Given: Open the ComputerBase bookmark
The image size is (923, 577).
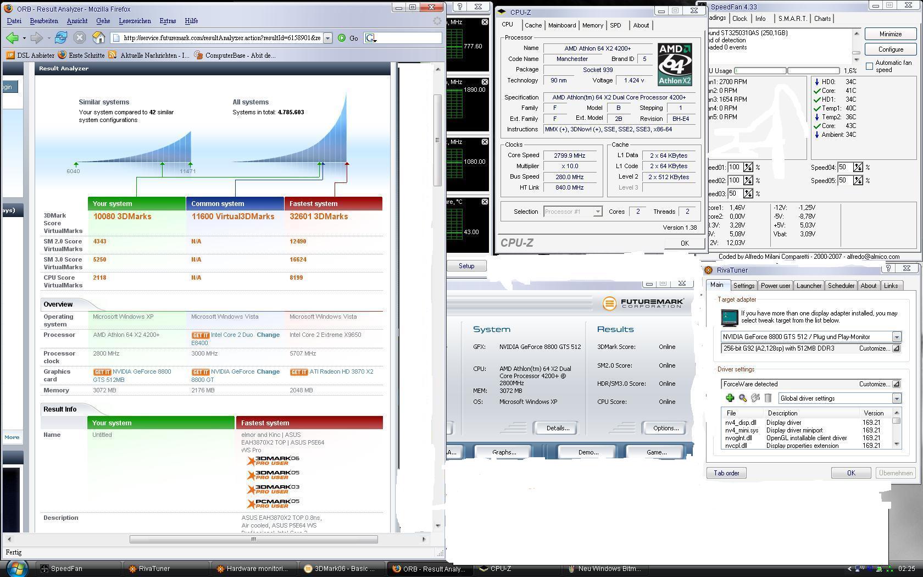Looking at the screenshot, I should 235,55.
